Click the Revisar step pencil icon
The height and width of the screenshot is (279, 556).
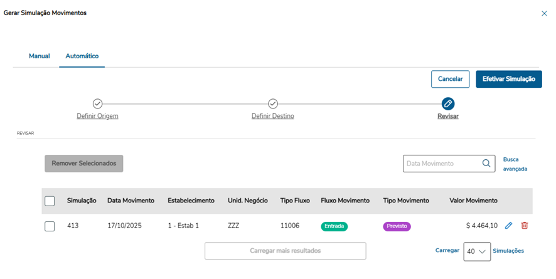click(x=448, y=103)
